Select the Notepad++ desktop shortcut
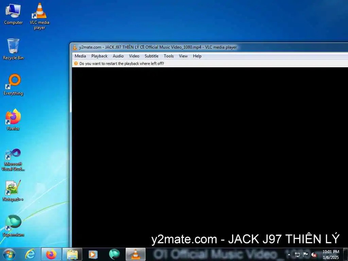The height and width of the screenshot is (261, 348). click(x=13, y=190)
